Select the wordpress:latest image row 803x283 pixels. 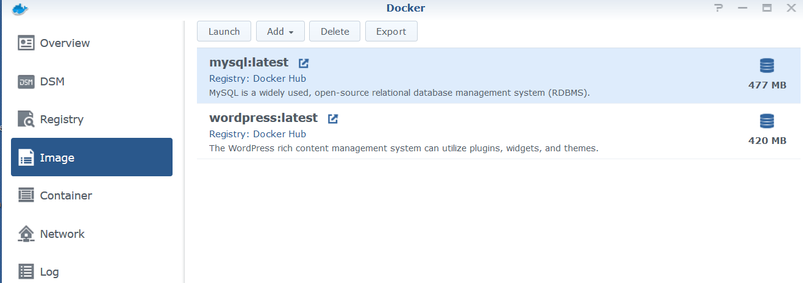[x=499, y=131]
